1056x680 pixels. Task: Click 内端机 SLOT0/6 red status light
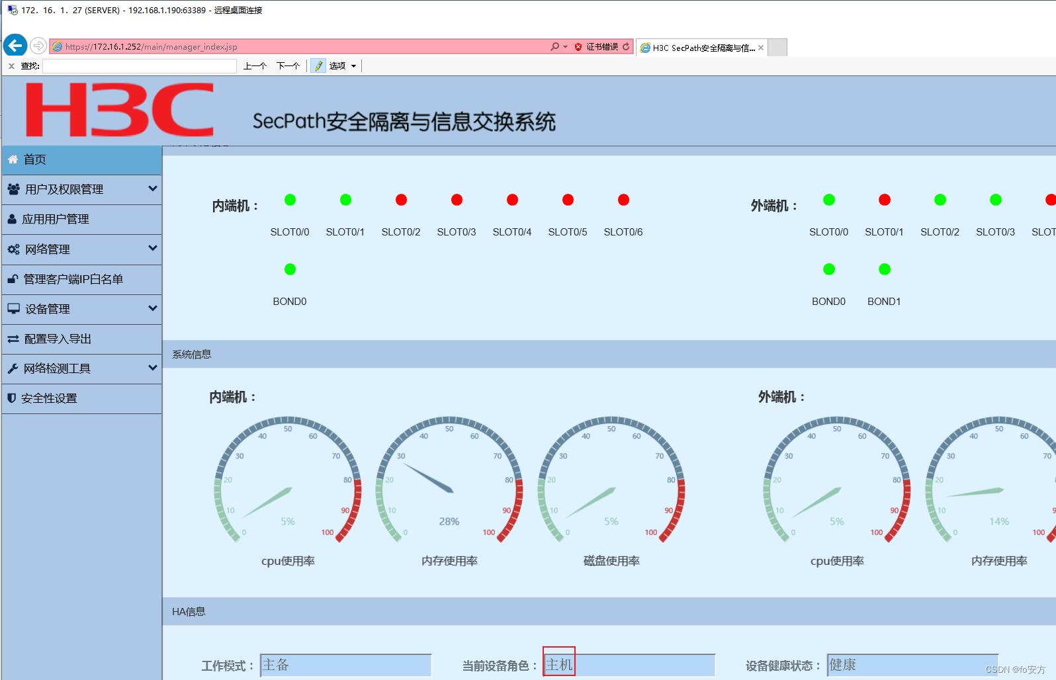point(623,200)
